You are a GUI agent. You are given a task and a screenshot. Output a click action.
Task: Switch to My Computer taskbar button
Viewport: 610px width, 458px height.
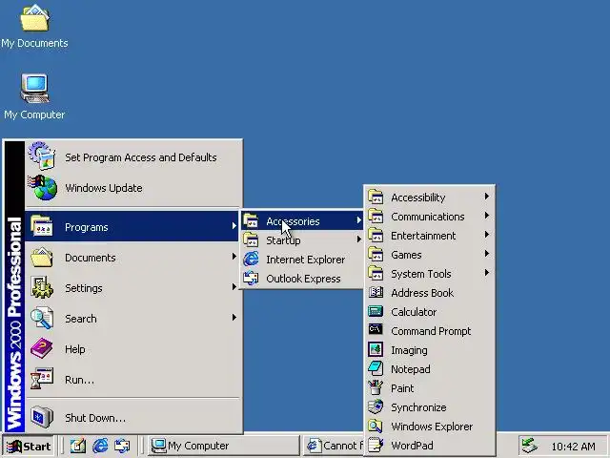224,446
